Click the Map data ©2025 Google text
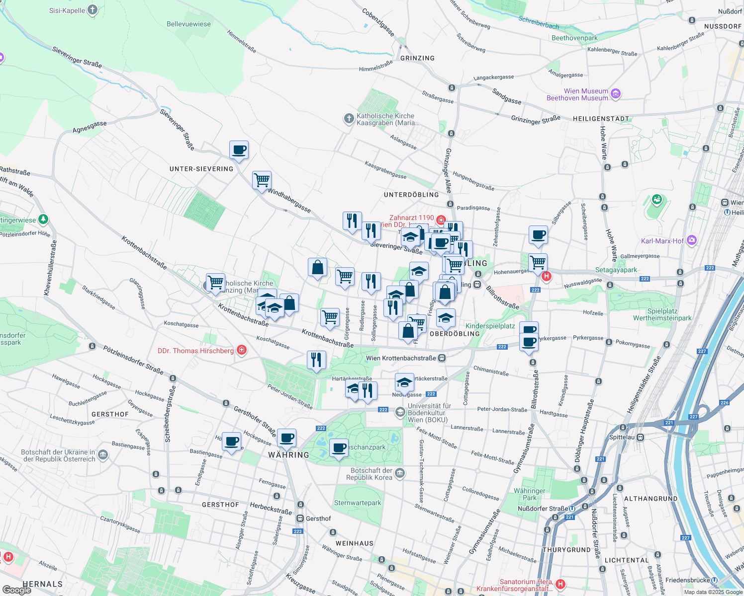 click(x=712, y=592)
